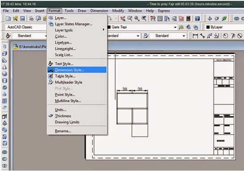Choose Units... in Format menu
This screenshot has width=244, height=171.
point(77,110)
